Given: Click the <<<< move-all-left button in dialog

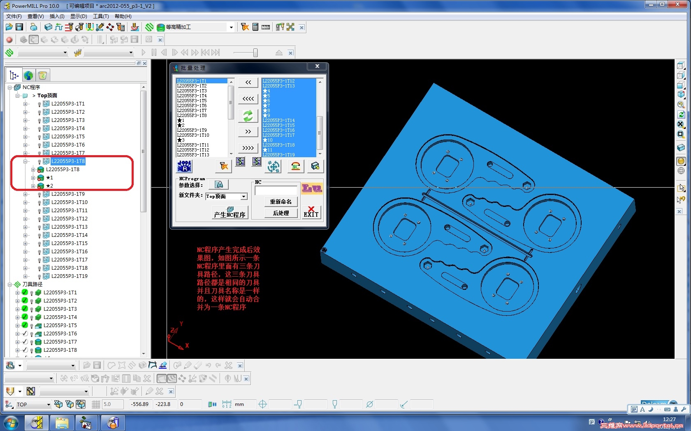Looking at the screenshot, I should 248,99.
